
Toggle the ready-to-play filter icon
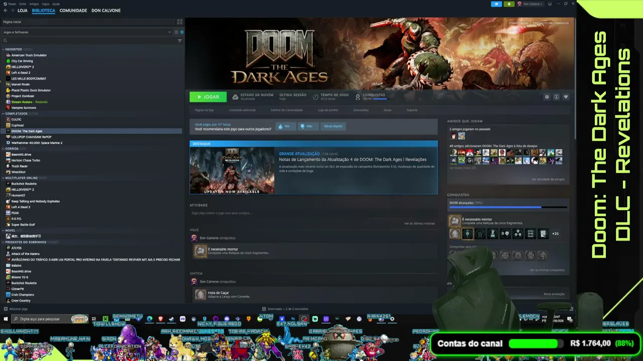182,32
